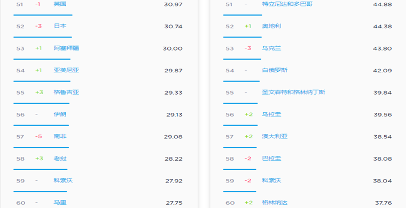Select the 39.56 value for 乌拉圭
The height and width of the screenshot is (208, 406).
point(382,115)
